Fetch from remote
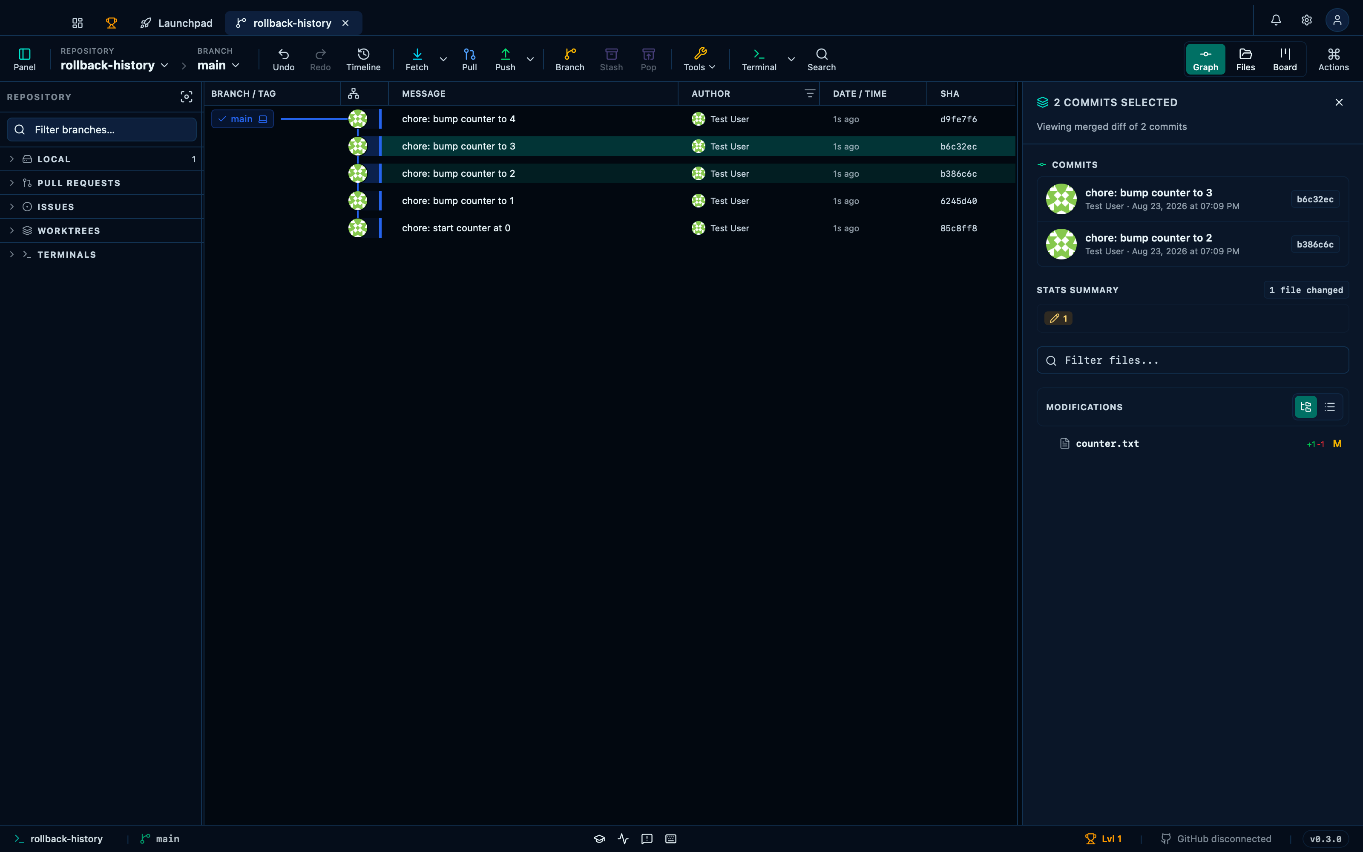 [x=417, y=59]
